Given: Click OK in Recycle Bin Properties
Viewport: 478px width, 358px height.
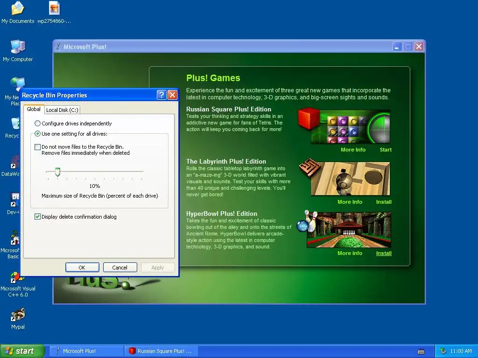Looking at the screenshot, I should tap(82, 267).
